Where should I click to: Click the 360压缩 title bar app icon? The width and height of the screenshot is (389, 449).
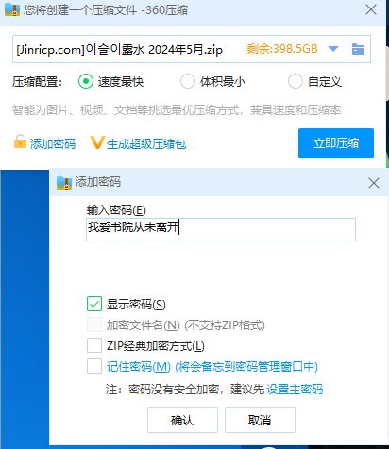[12, 9]
